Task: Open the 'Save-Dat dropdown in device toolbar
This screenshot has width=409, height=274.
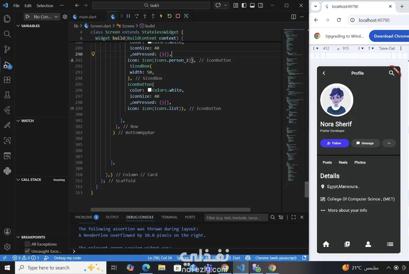Action: coord(387,48)
